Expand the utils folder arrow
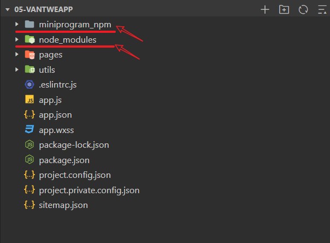Viewport: 330px width, 243px height. click(17, 70)
